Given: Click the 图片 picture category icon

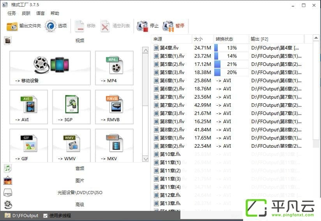Looking at the screenshot, I should (x=8, y=180).
